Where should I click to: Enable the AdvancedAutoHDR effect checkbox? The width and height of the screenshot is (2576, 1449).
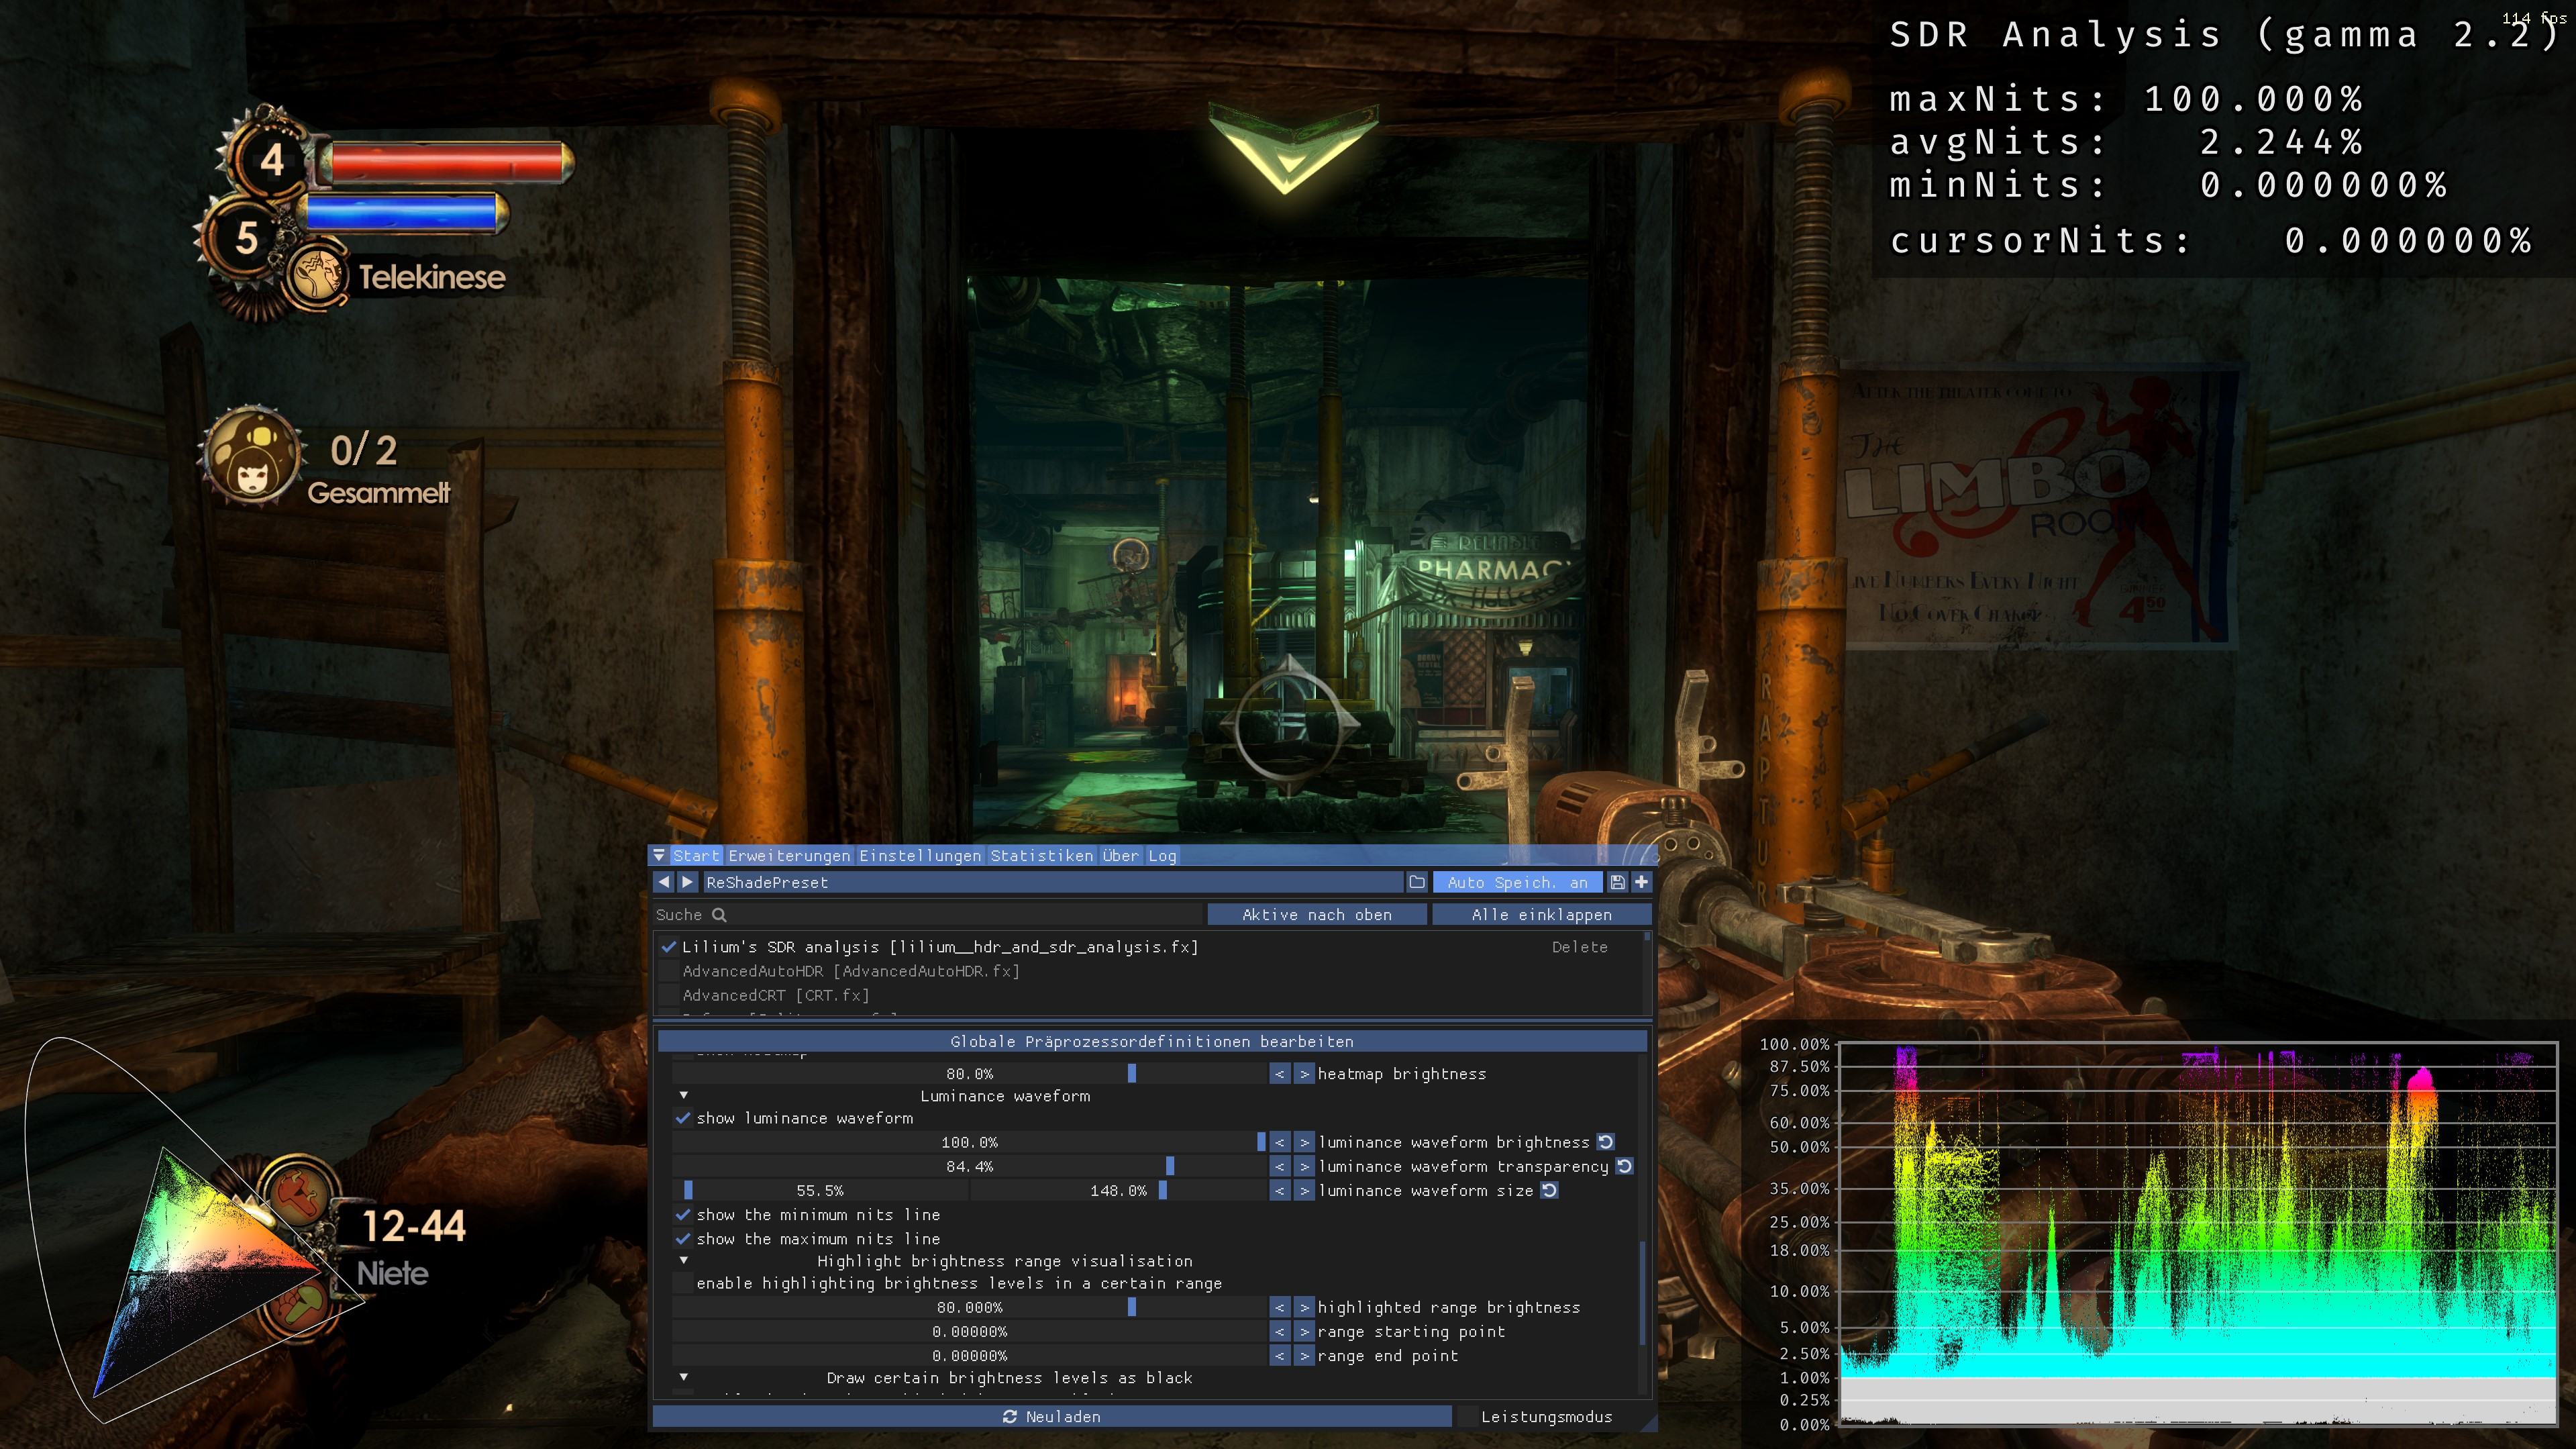coord(668,971)
